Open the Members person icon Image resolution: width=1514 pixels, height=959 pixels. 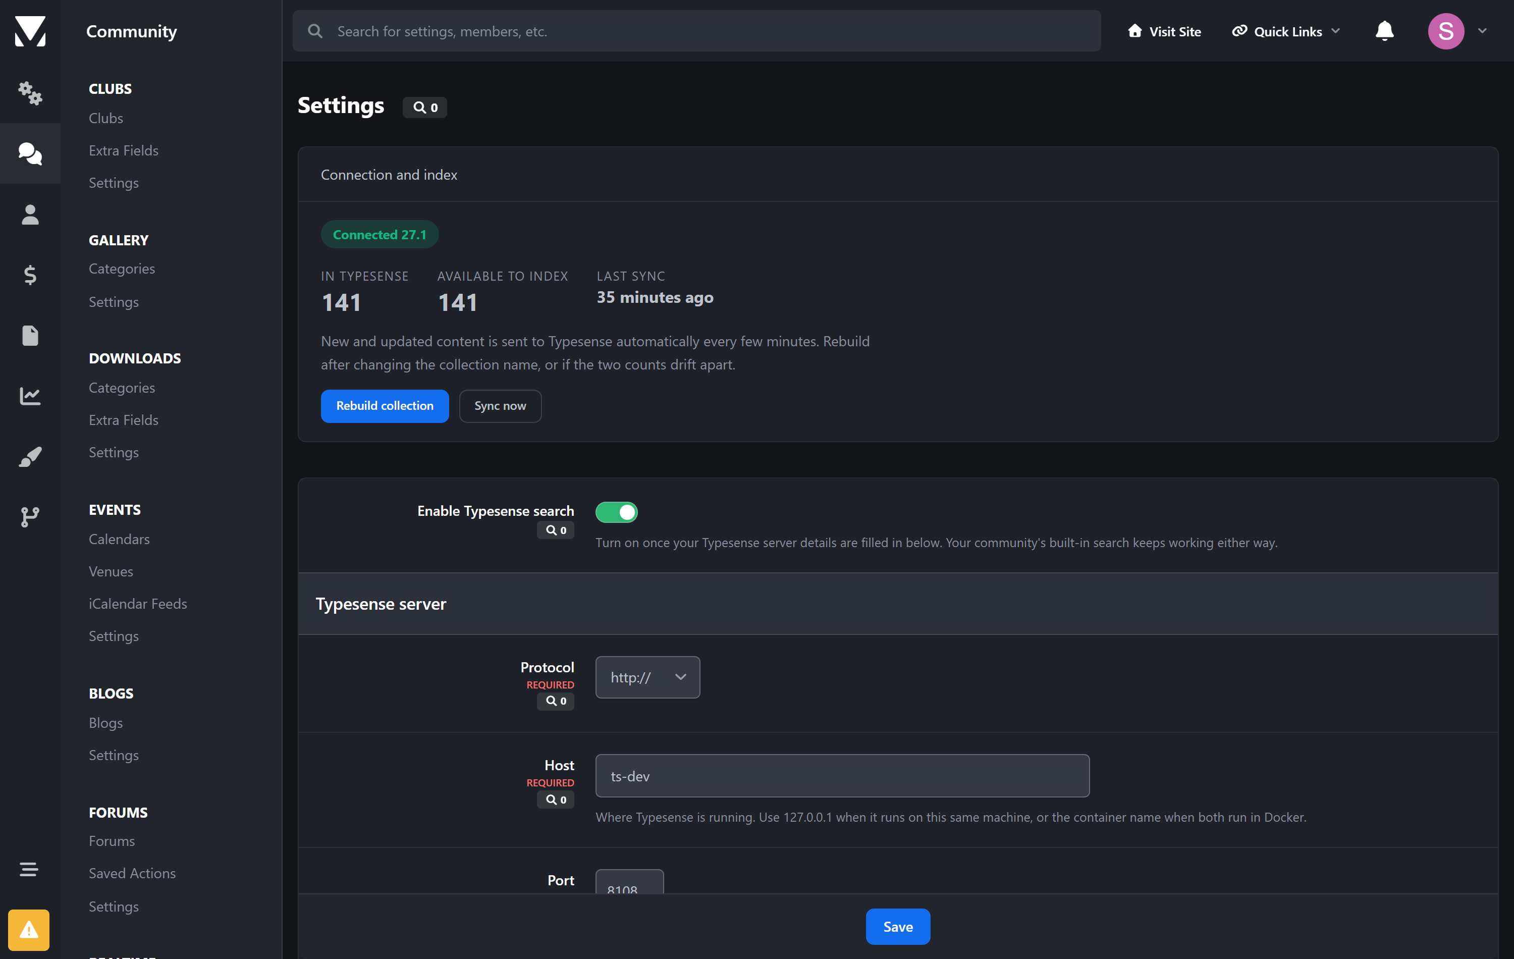click(x=30, y=215)
